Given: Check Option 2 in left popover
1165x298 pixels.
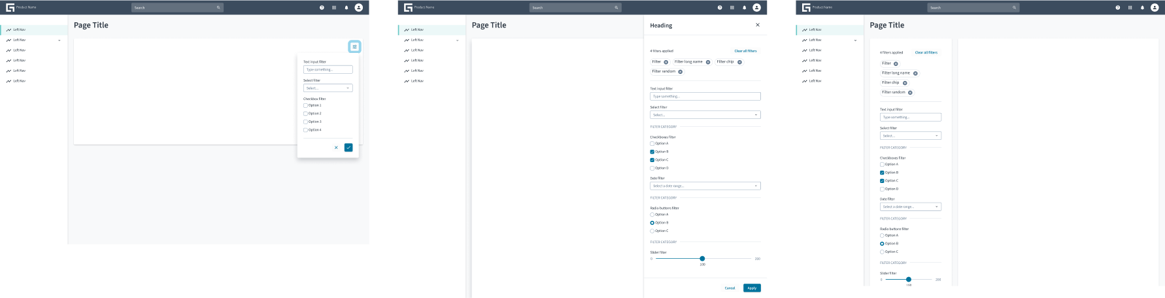Looking at the screenshot, I should [x=305, y=114].
